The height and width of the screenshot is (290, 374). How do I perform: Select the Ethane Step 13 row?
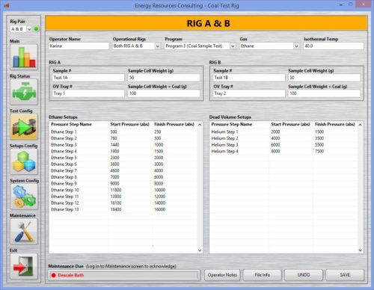point(123,209)
